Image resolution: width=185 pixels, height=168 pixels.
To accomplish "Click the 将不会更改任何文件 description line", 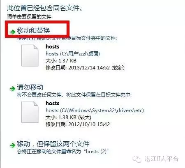I will 74,95.
